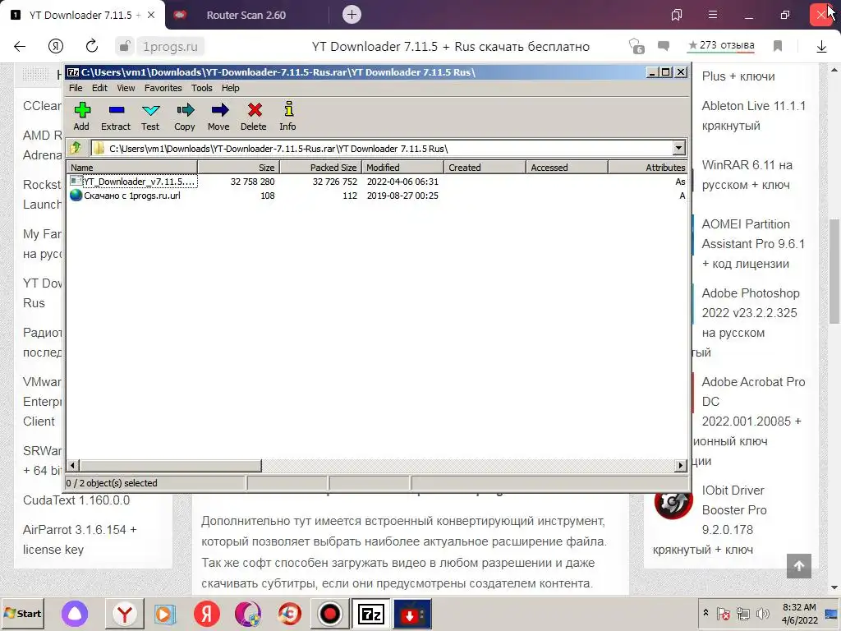Open the Help menu

point(231,88)
